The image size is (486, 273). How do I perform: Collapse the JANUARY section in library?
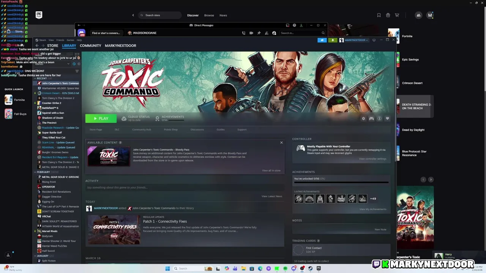pos(35,256)
